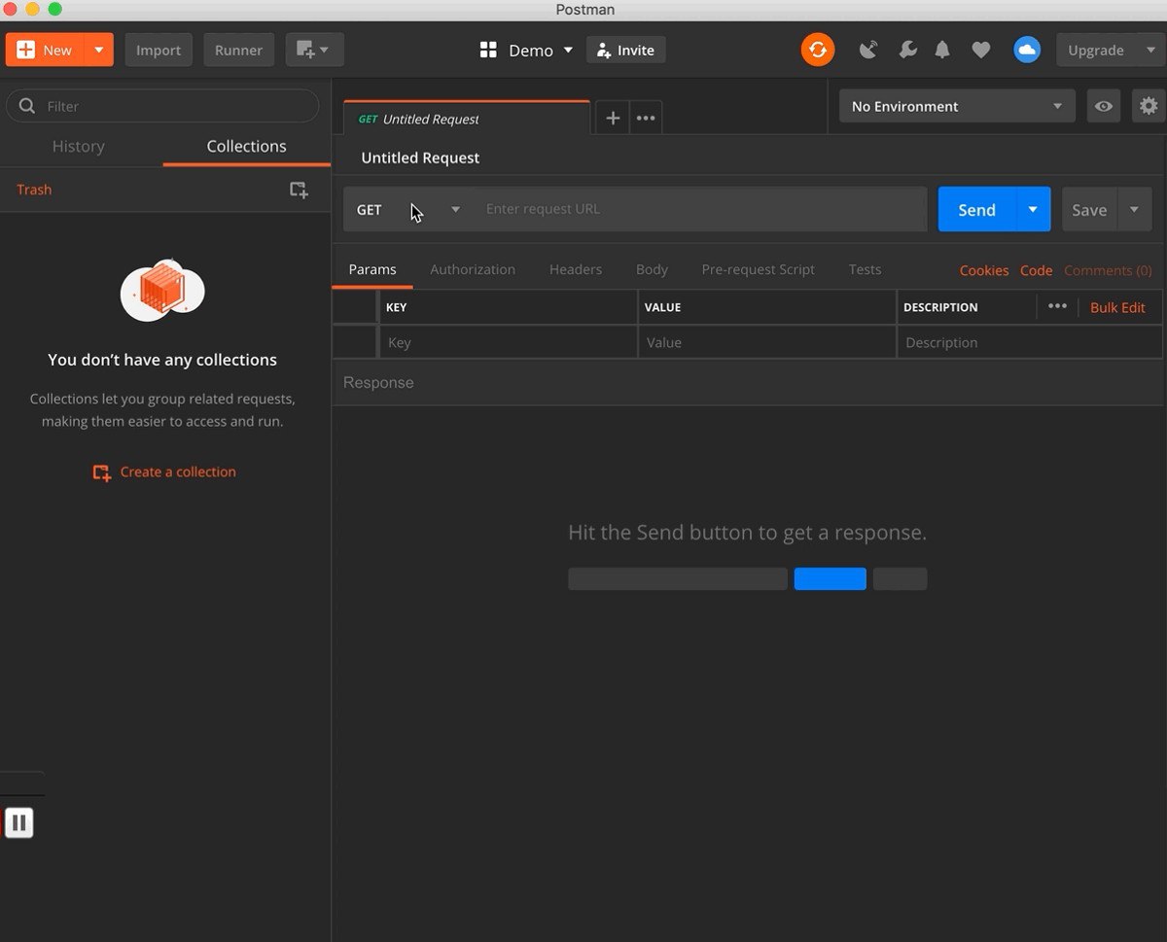Click the heart icon in header
1167x942 pixels.
[981, 50]
